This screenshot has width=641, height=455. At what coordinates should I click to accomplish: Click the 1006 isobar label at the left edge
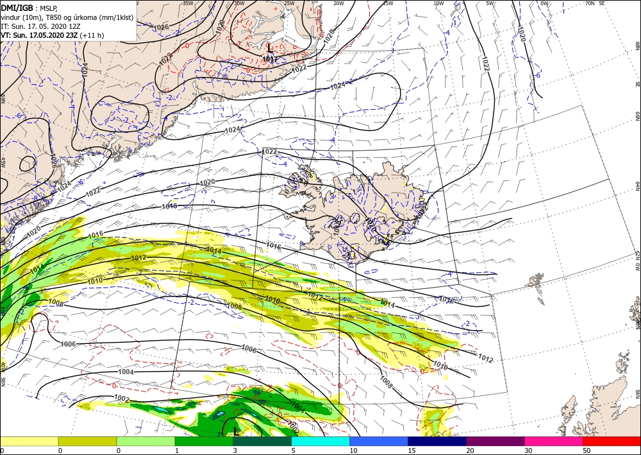68,344
